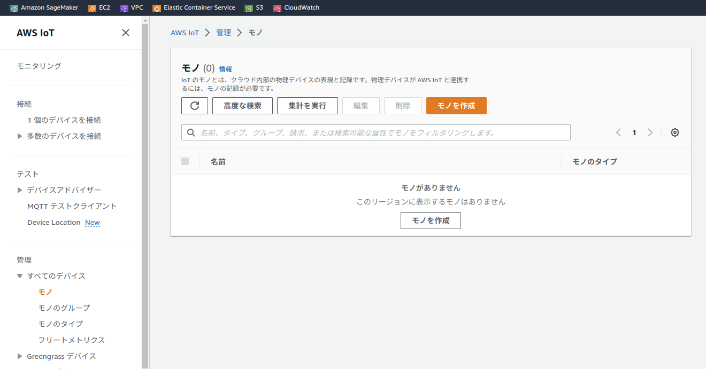Click the CloudWatch service icon
Viewport: 706px width, 369px height.
(x=277, y=8)
